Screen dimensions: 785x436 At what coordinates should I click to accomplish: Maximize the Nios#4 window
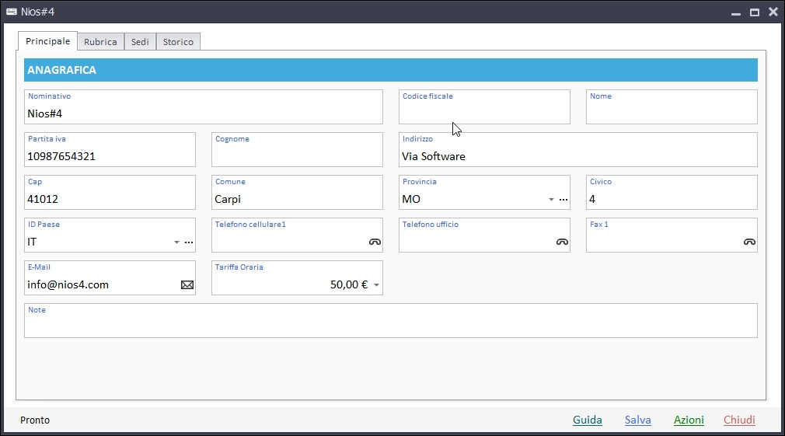754,12
